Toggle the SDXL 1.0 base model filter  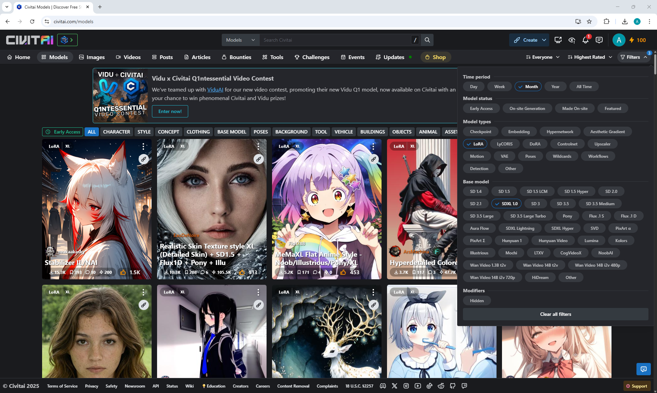point(506,204)
